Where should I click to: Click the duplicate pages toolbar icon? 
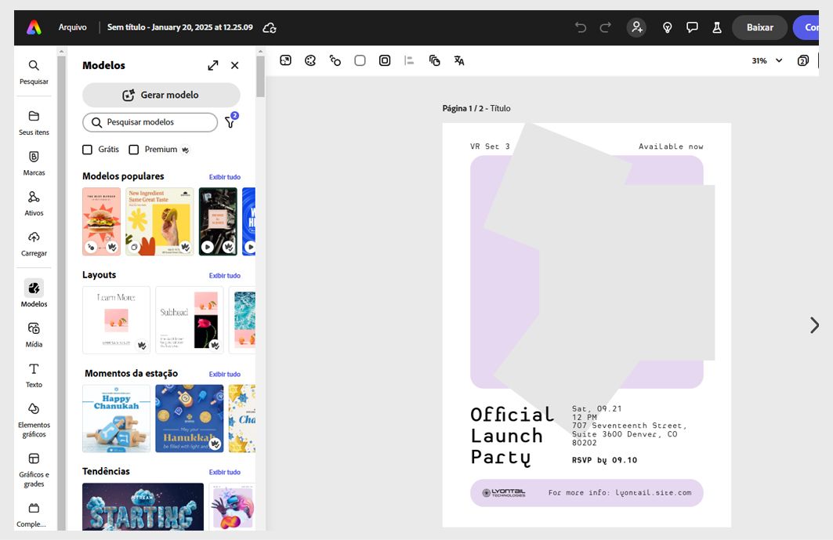(433, 60)
